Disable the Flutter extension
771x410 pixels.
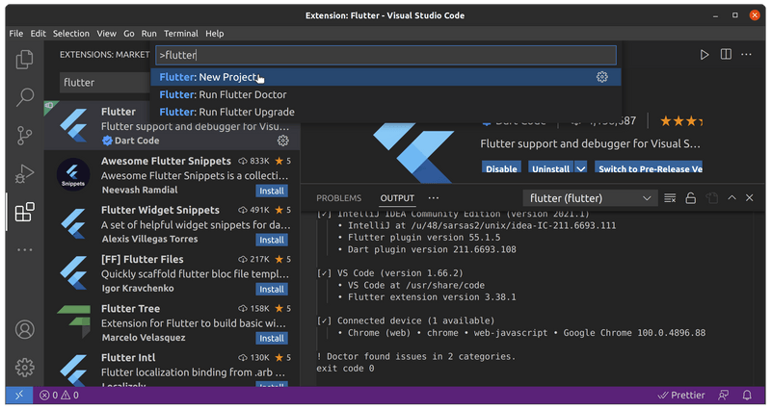(501, 168)
